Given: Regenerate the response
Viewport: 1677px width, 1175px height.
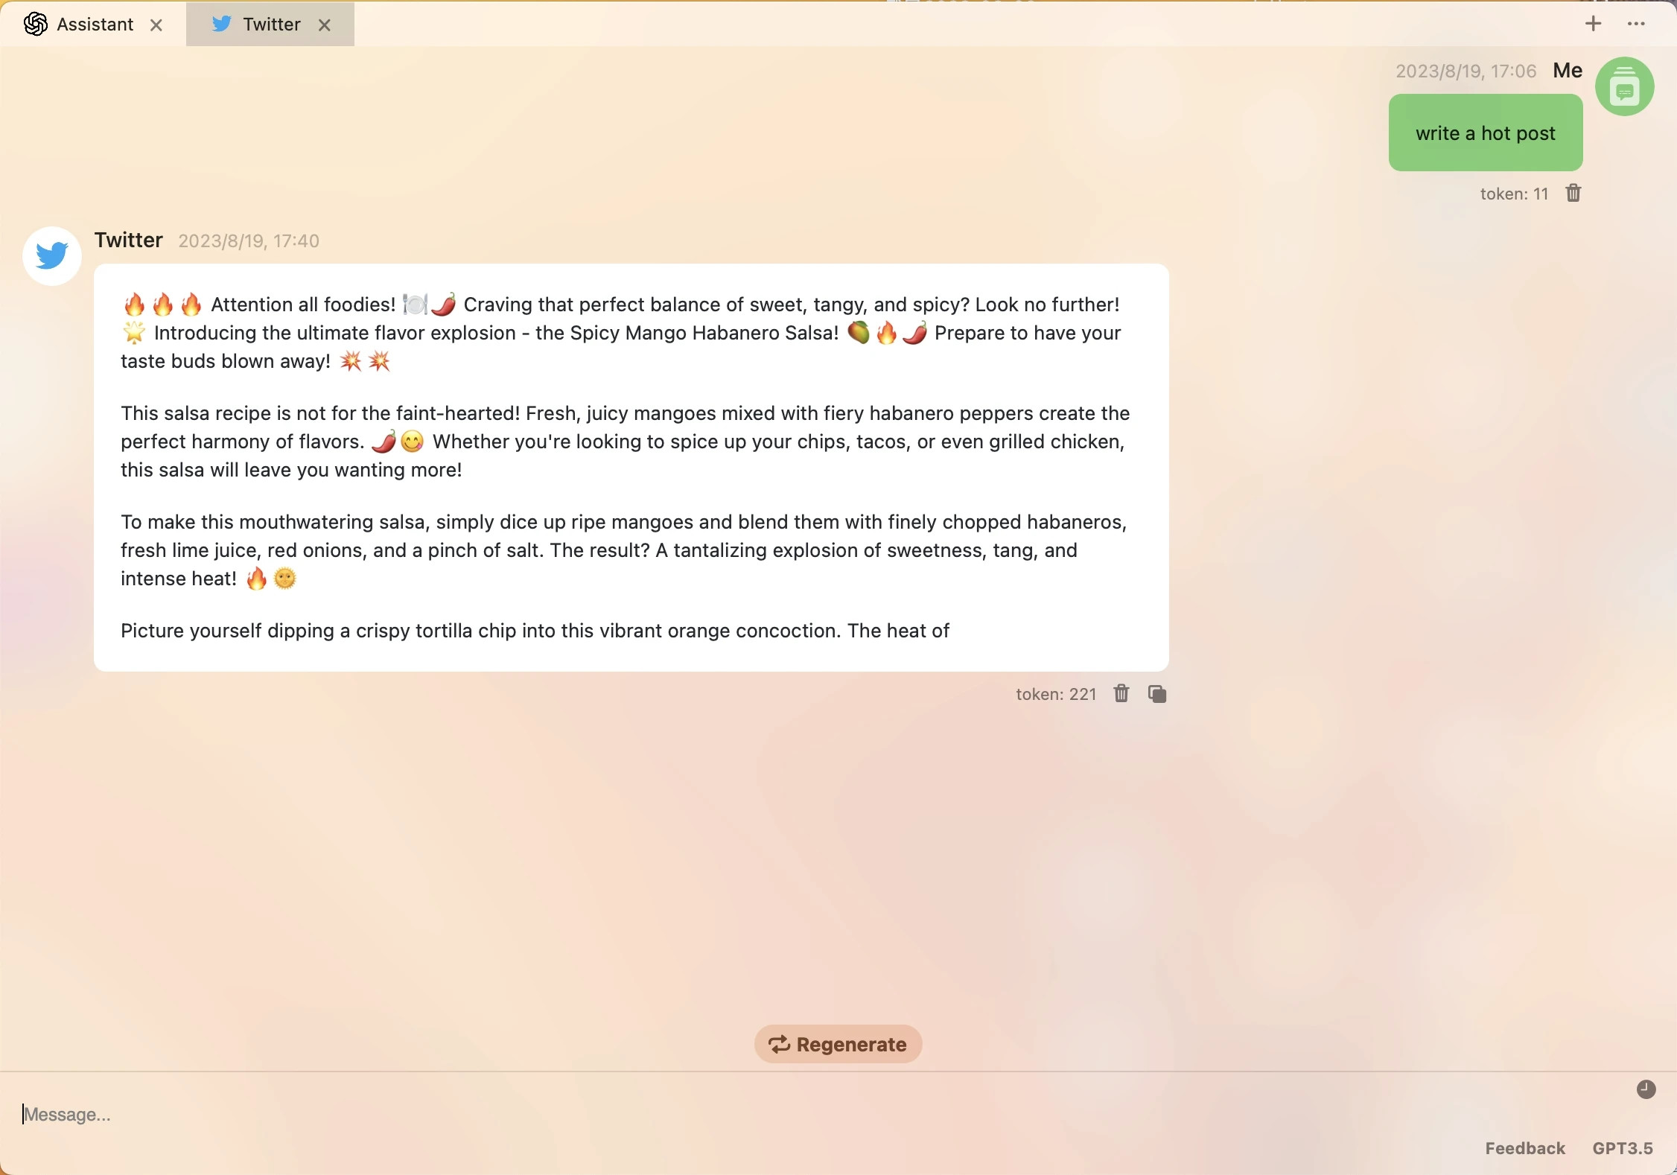Looking at the screenshot, I should pos(838,1044).
